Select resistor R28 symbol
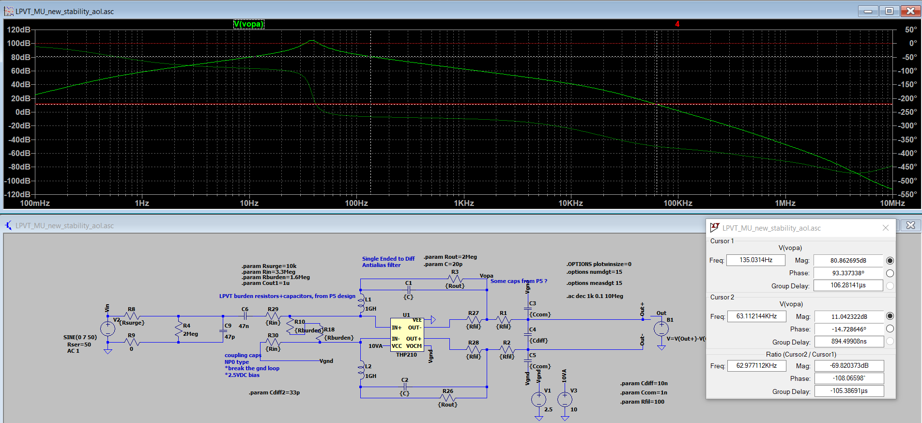The image size is (922, 423). point(474,349)
